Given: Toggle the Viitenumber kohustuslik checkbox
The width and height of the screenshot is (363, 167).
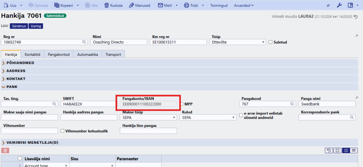Looking at the screenshot, I should coord(62,131).
